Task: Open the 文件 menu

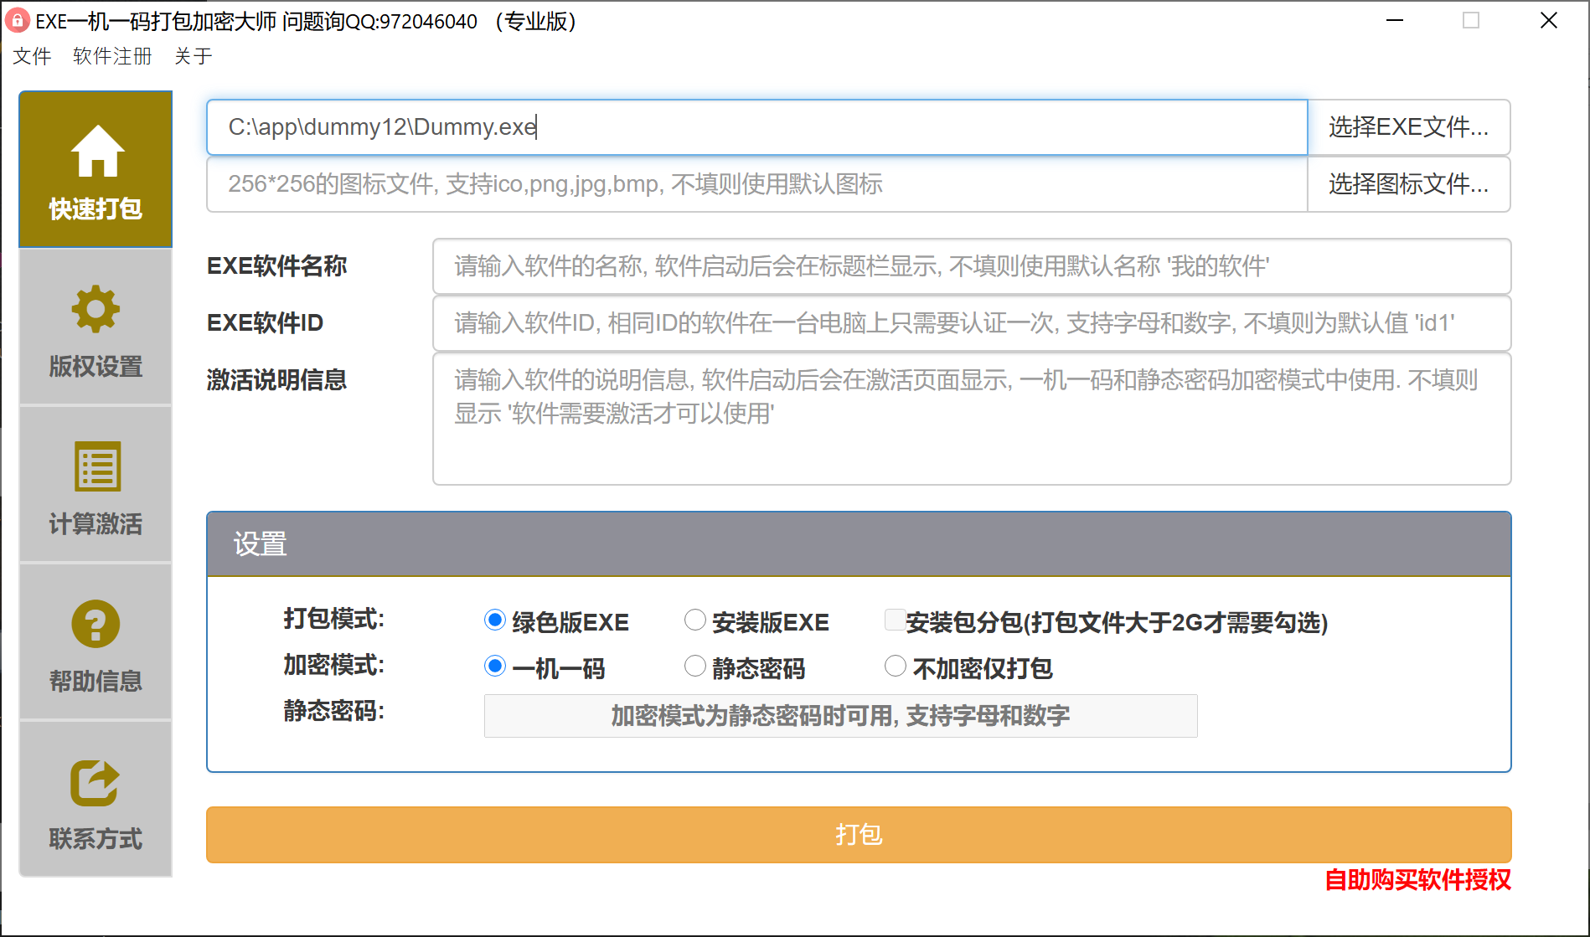Action: [x=32, y=56]
